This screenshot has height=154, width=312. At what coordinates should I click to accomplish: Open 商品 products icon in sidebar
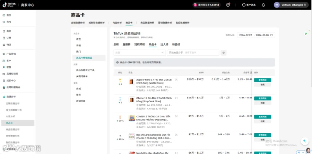pos(4,31)
